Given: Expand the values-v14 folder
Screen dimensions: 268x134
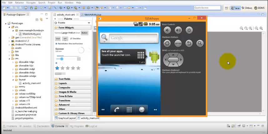Looking at the screenshot, I should point(13,104).
